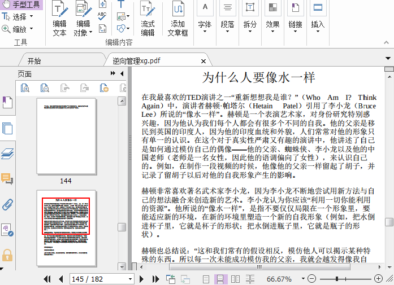
Task: Open the document tab list dropdown arrow
Action: pos(388,59)
